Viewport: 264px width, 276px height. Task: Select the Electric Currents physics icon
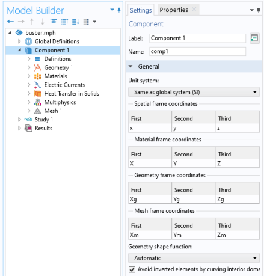(x=37, y=85)
